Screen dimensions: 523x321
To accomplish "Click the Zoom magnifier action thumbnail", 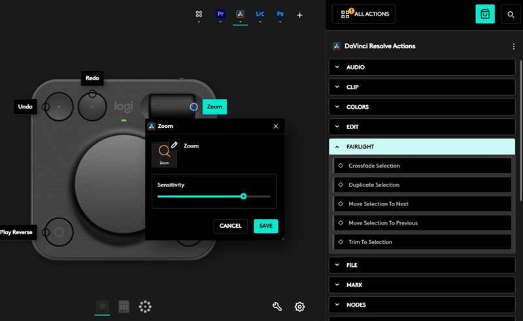I will pyautogui.click(x=164, y=154).
